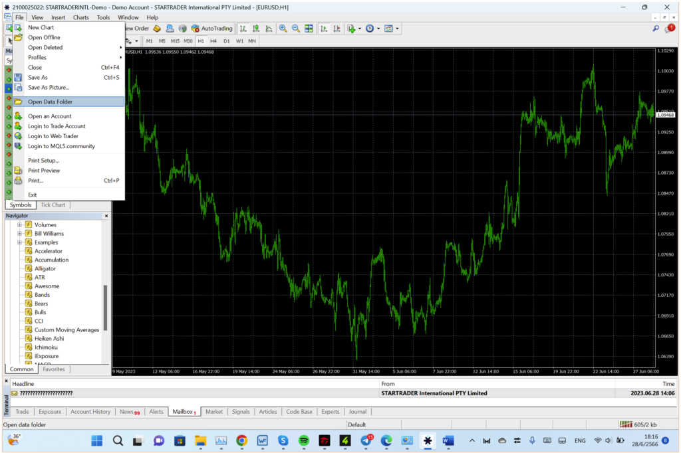The image size is (681, 453).
Task: Click the Periods clock toolbar icon
Action: (370, 29)
